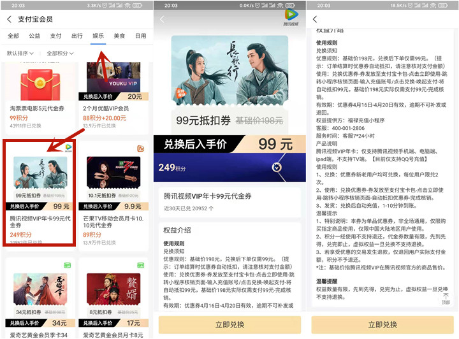Open the YOUKU VIP card thumbnail
Screen dimensions: 459x339
coord(113,76)
